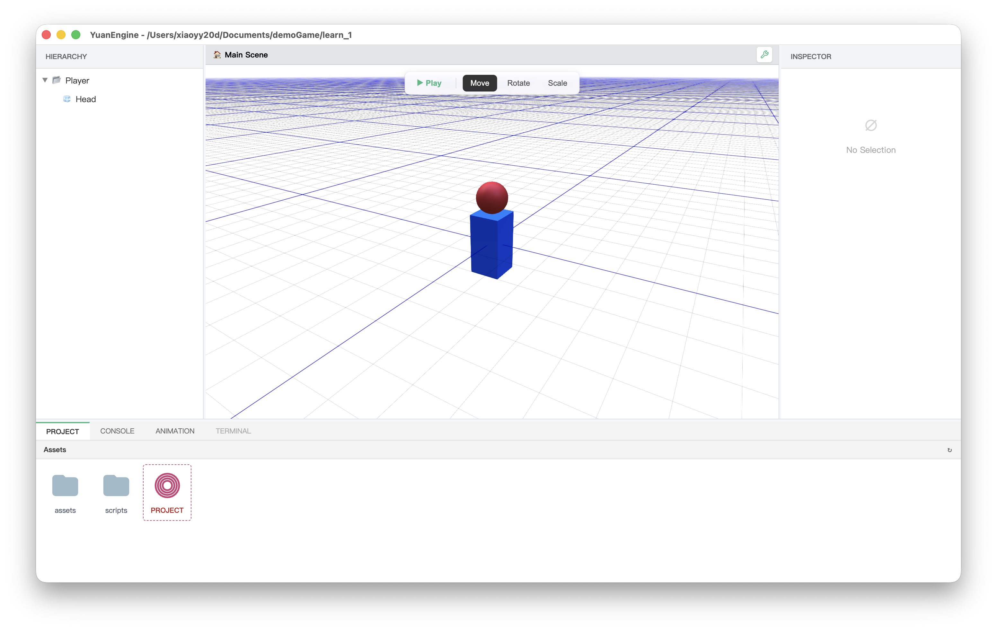Activate the Move transform mode
The width and height of the screenshot is (997, 630).
(480, 83)
